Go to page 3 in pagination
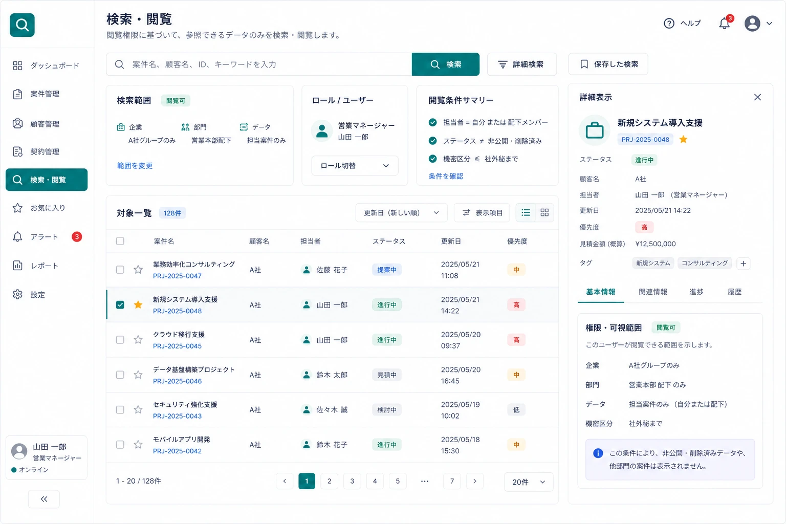Viewport: 786px width, 524px height. point(352,481)
